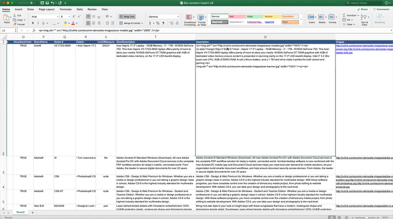Viewport: 393px width, 219px height.
Task: Click the Increase Indent icon
Action: click(113, 23)
